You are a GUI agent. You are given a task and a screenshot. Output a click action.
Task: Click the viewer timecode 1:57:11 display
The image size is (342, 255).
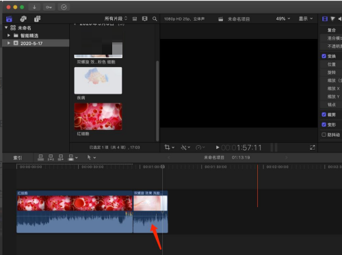click(241, 148)
